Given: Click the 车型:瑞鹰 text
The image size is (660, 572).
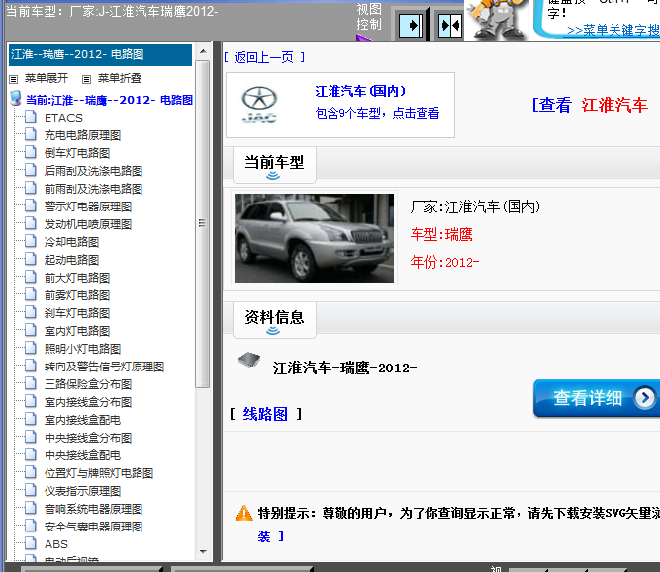Looking at the screenshot, I should pyautogui.click(x=441, y=234).
